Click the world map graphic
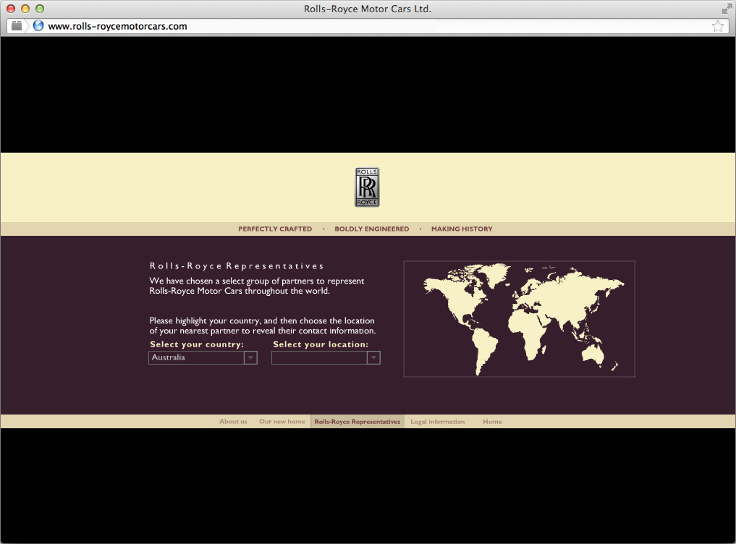The height and width of the screenshot is (544, 736). (519, 319)
